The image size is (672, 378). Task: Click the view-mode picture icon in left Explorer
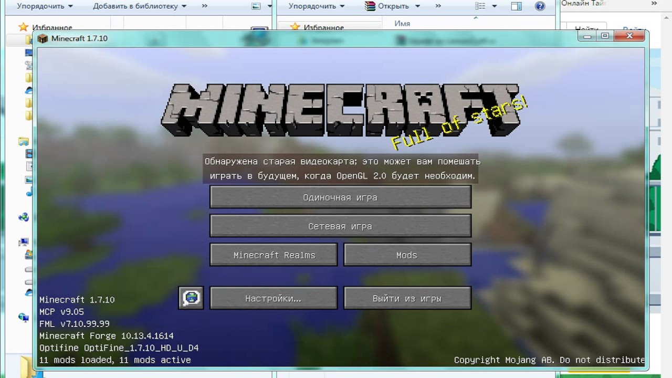point(256,6)
